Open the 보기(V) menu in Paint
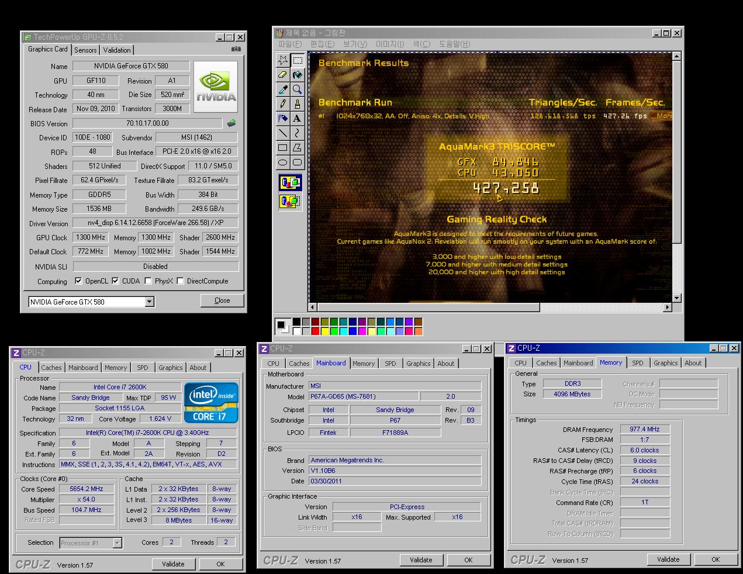The width and height of the screenshot is (743, 574). pyautogui.click(x=355, y=44)
